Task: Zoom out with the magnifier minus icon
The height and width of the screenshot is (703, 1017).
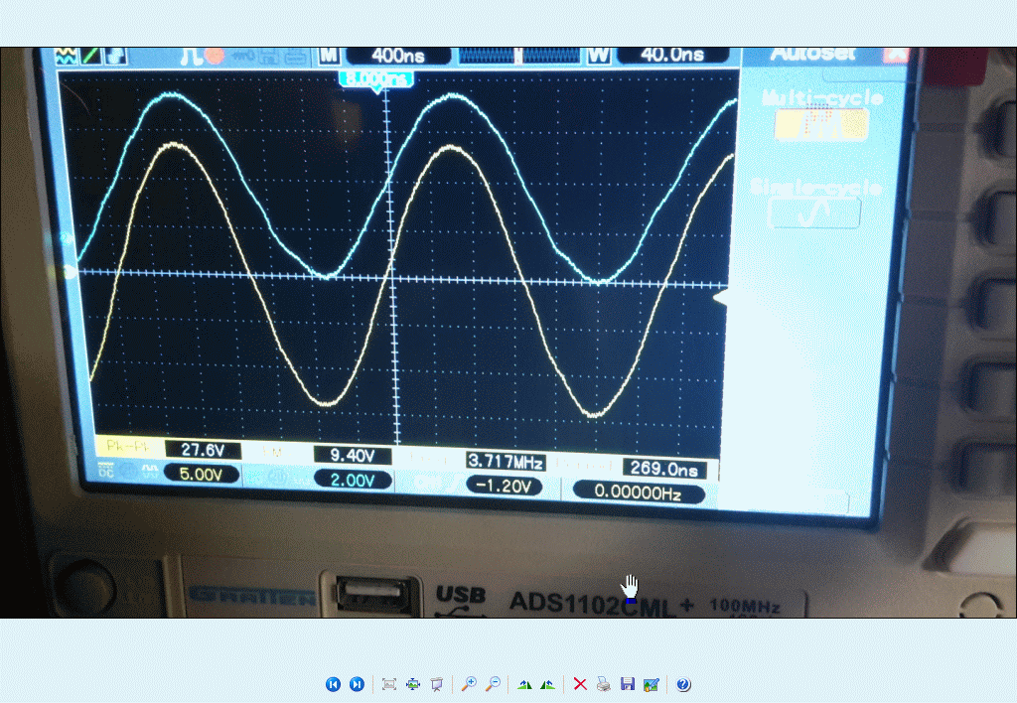Action: [492, 684]
